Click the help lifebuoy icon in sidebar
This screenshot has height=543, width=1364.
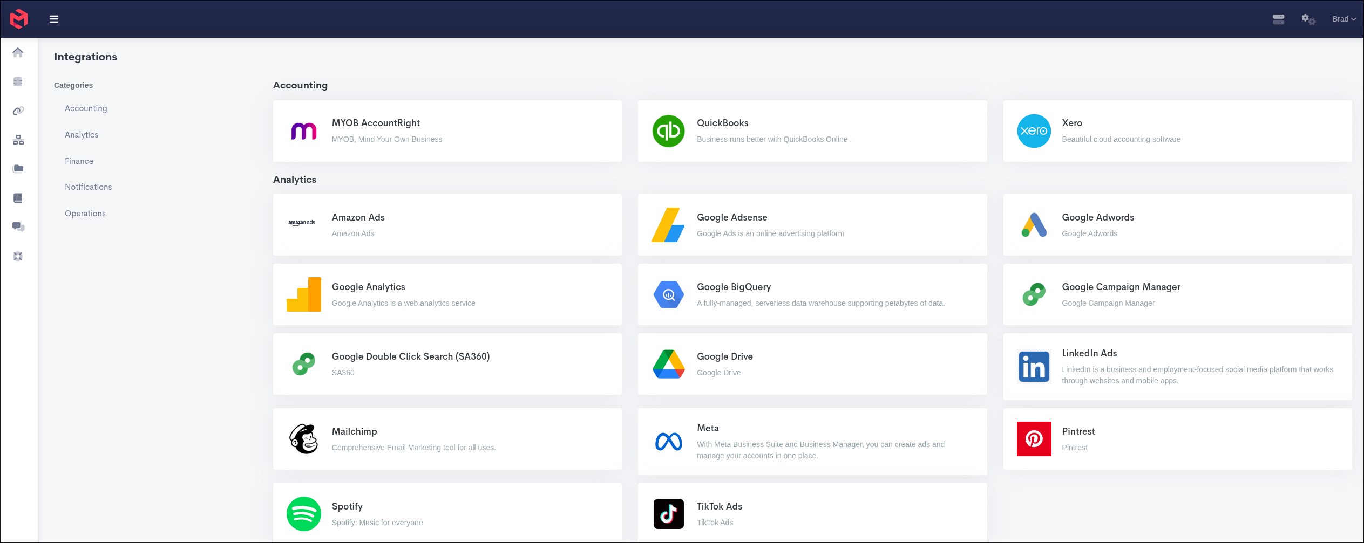(x=18, y=256)
